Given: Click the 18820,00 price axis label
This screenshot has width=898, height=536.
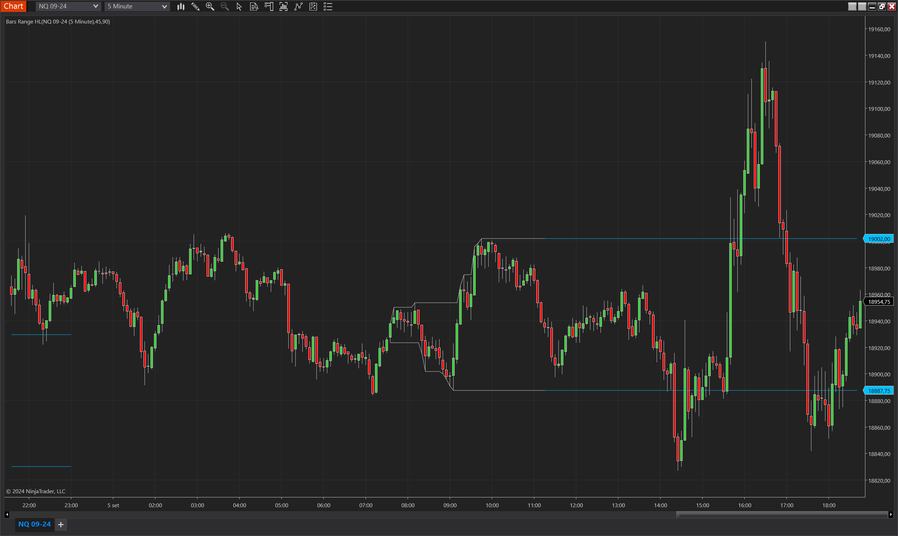Looking at the screenshot, I should [879, 481].
